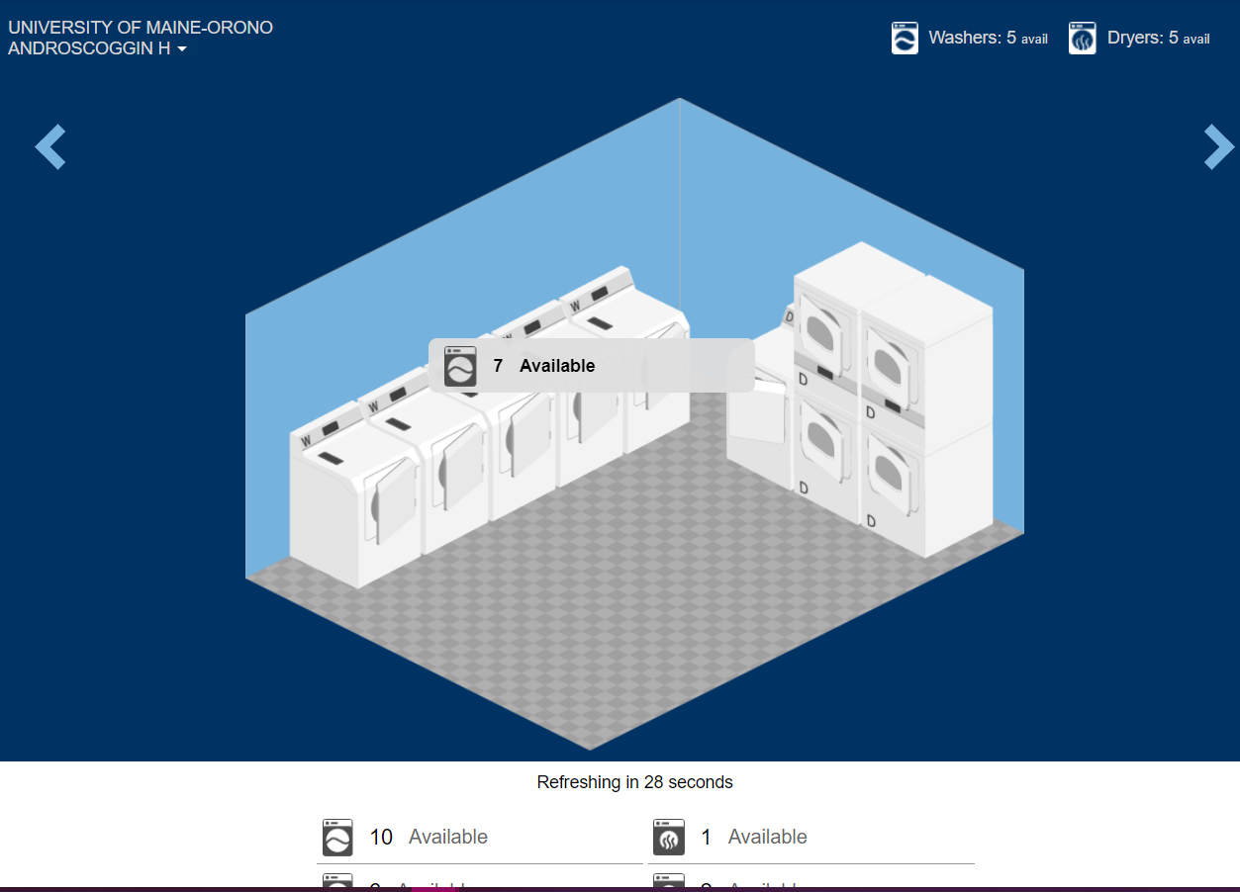Expand the hall name caret in header

(x=181, y=47)
